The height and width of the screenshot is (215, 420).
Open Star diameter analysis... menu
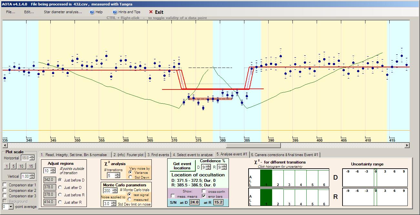63,12
